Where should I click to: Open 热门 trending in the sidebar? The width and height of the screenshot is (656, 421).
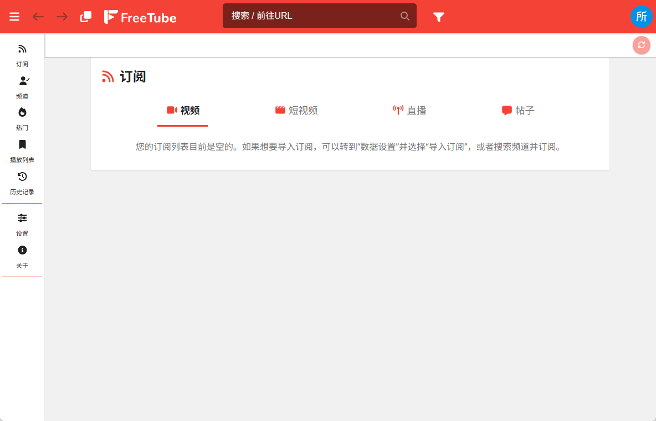(22, 119)
